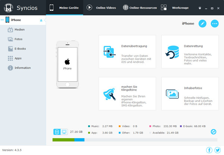The image size is (224, 155).
Task: Switch to the device storage view toggle
Action: [57, 132]
